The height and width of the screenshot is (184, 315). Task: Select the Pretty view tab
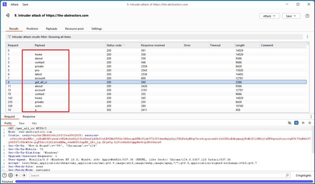tap(8, 123)
